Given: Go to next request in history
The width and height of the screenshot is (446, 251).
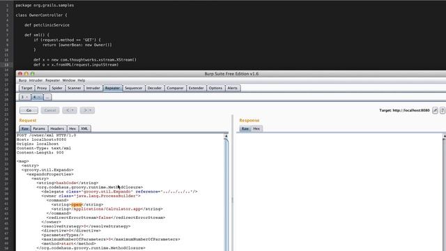Looking at the screenshot, I should (x=87, y=110).
